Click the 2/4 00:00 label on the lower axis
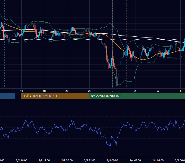The width and height of the screenshot is (185, 163). pyautogui.click(x=112, y=160)
